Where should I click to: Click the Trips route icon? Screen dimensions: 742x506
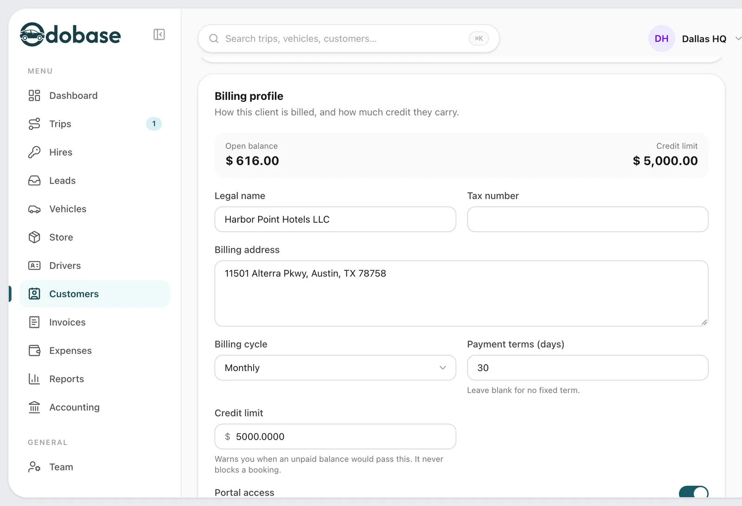(x=34, y=124)
